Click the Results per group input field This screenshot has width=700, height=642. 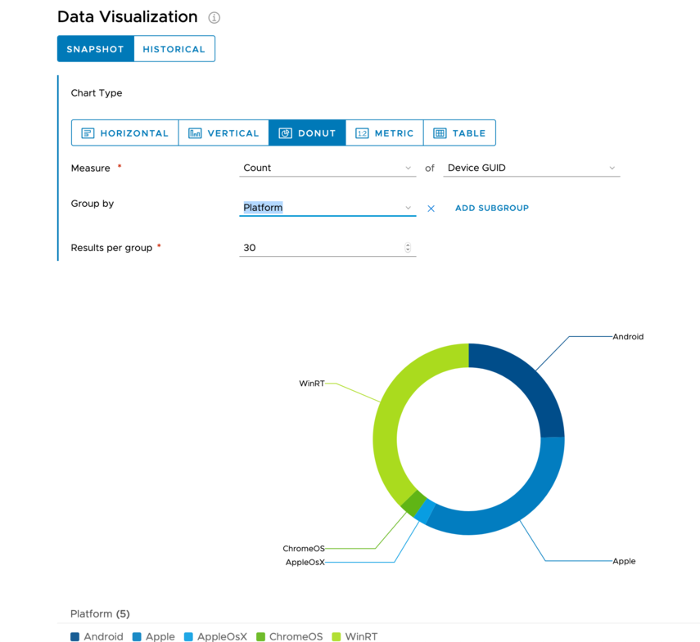coord(319,248)
